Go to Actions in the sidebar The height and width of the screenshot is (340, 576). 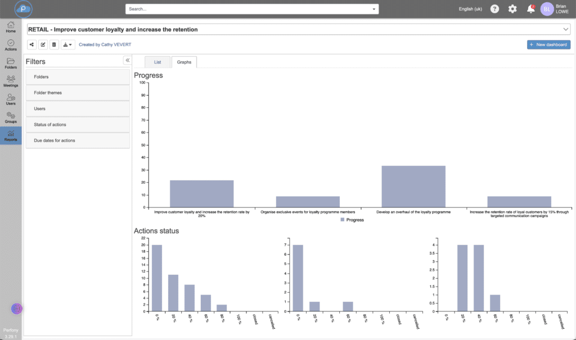pyautogui.click(x=11, y=45)
